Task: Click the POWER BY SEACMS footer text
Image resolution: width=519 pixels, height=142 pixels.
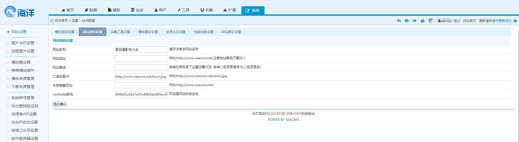Action: coord(283,120)
